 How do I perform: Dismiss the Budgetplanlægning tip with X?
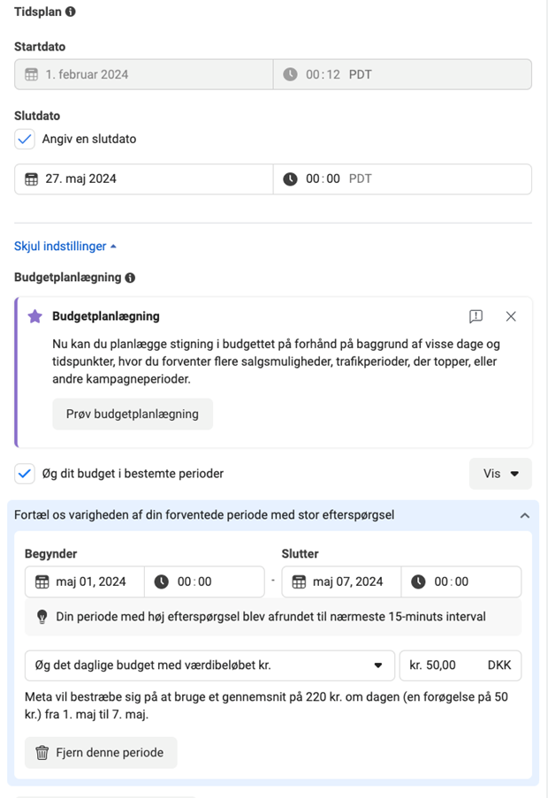pyautogui.click(x=511, y=316)
